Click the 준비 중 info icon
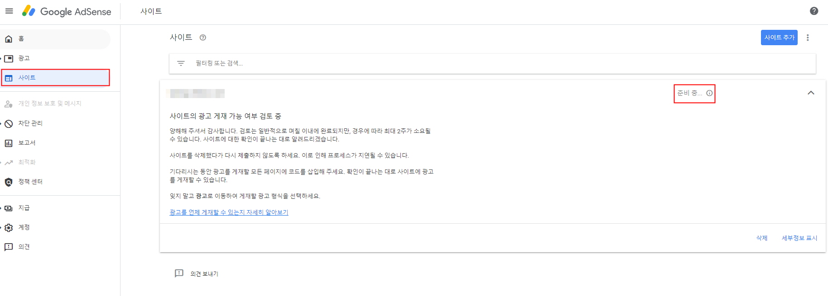828x296 pixels. pos(709,93)
